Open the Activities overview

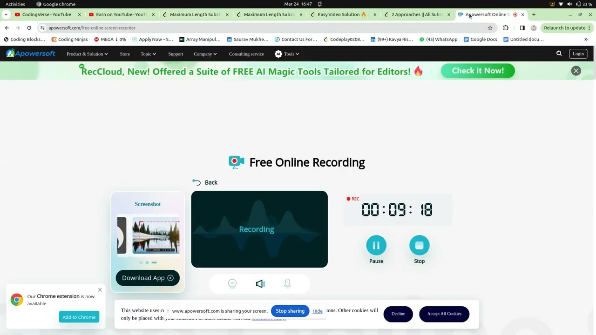point(15,4)
